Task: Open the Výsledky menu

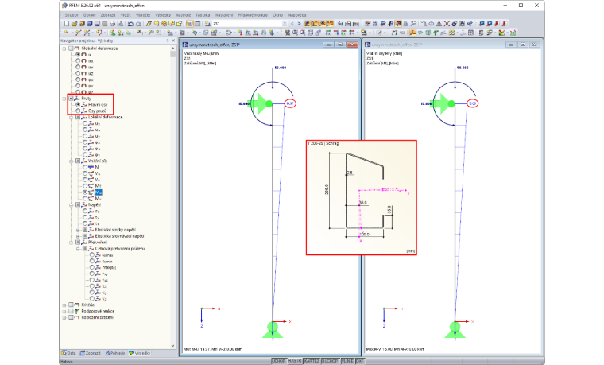Action: click(163, 15)
